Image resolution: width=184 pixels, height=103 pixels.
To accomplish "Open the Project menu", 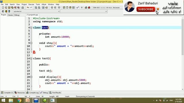I will (x=24, y=4).
